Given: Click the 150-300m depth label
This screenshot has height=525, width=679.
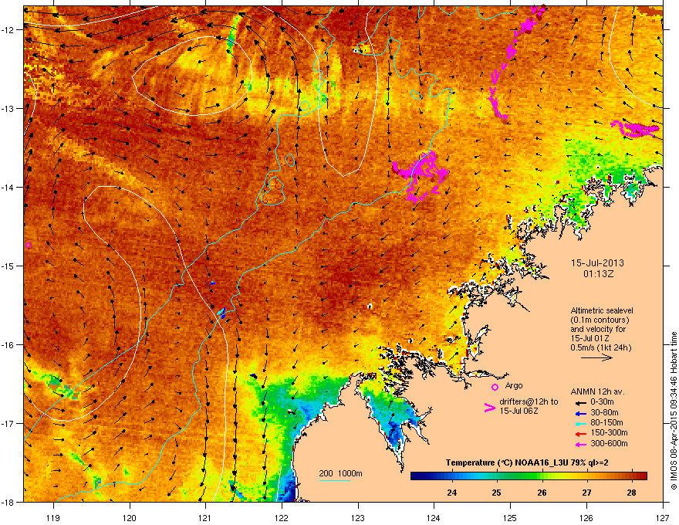Looking at the screenshot, I should pyautogui.click(x=609, y=432).
